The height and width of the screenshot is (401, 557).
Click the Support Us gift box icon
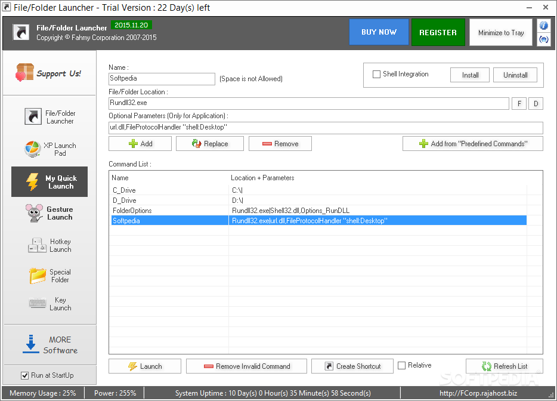tap(24, 72)
